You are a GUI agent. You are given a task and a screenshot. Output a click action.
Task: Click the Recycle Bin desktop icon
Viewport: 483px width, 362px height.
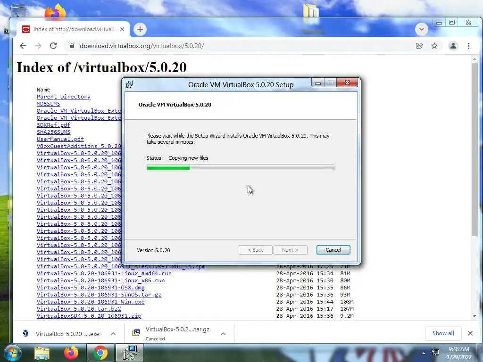[18, 10]
